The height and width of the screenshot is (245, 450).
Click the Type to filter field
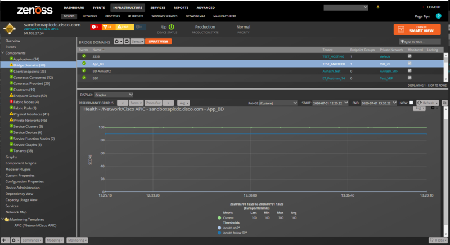click(420, 42)
